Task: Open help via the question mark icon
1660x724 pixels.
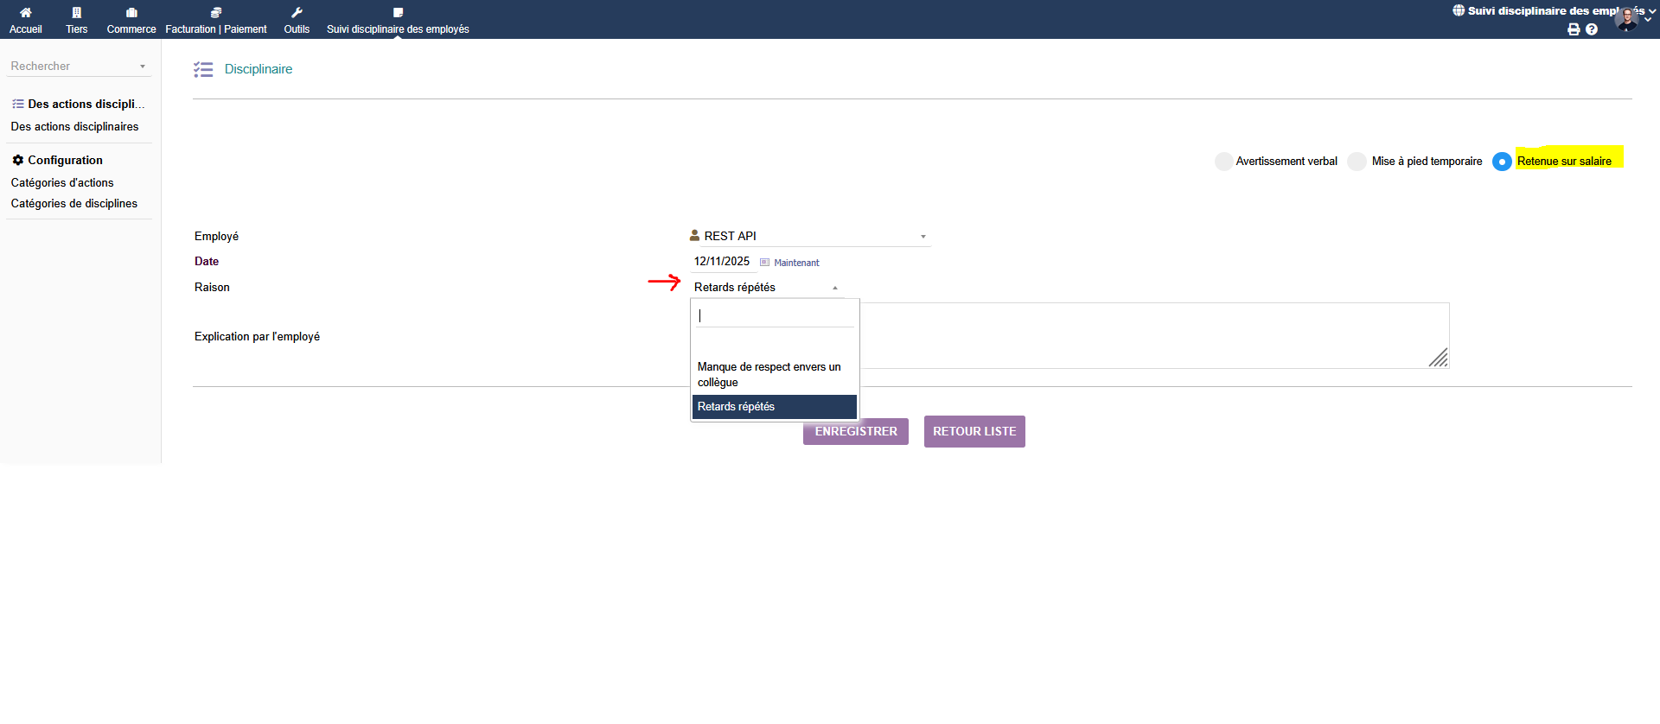Action: [1592, 29]
